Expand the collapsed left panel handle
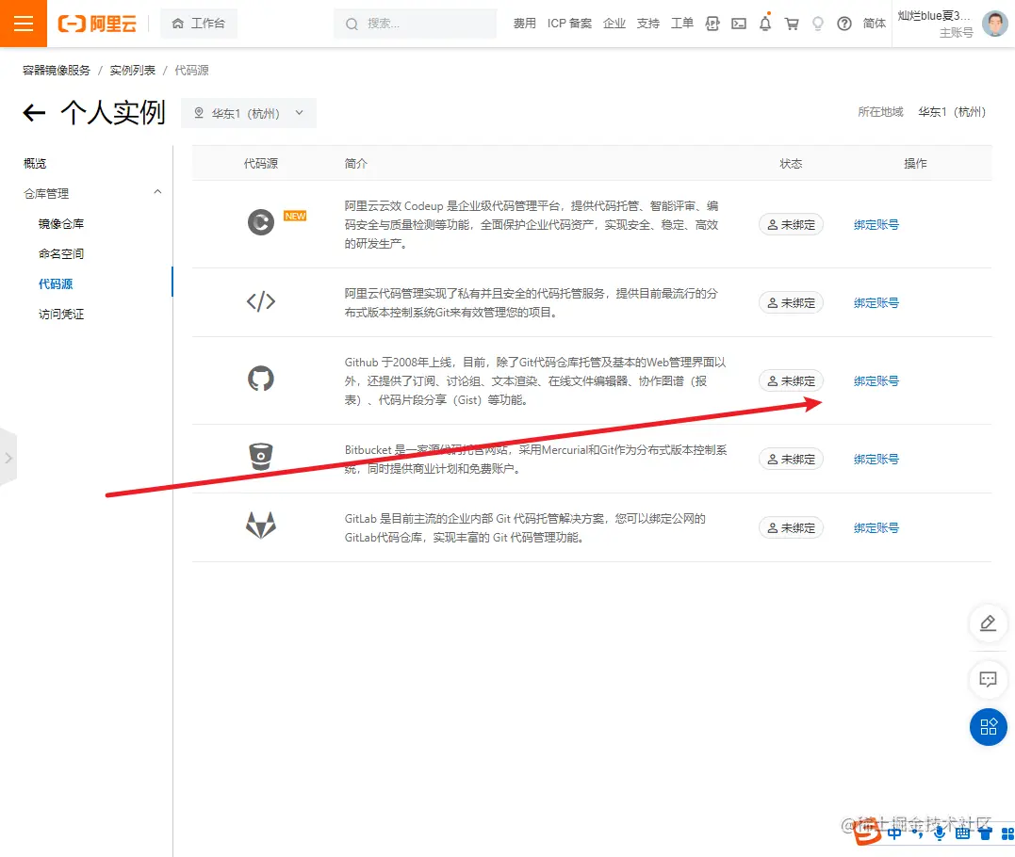Viewport: 1015px width, 857px height. pyautogui.click(x=8, y=458)
